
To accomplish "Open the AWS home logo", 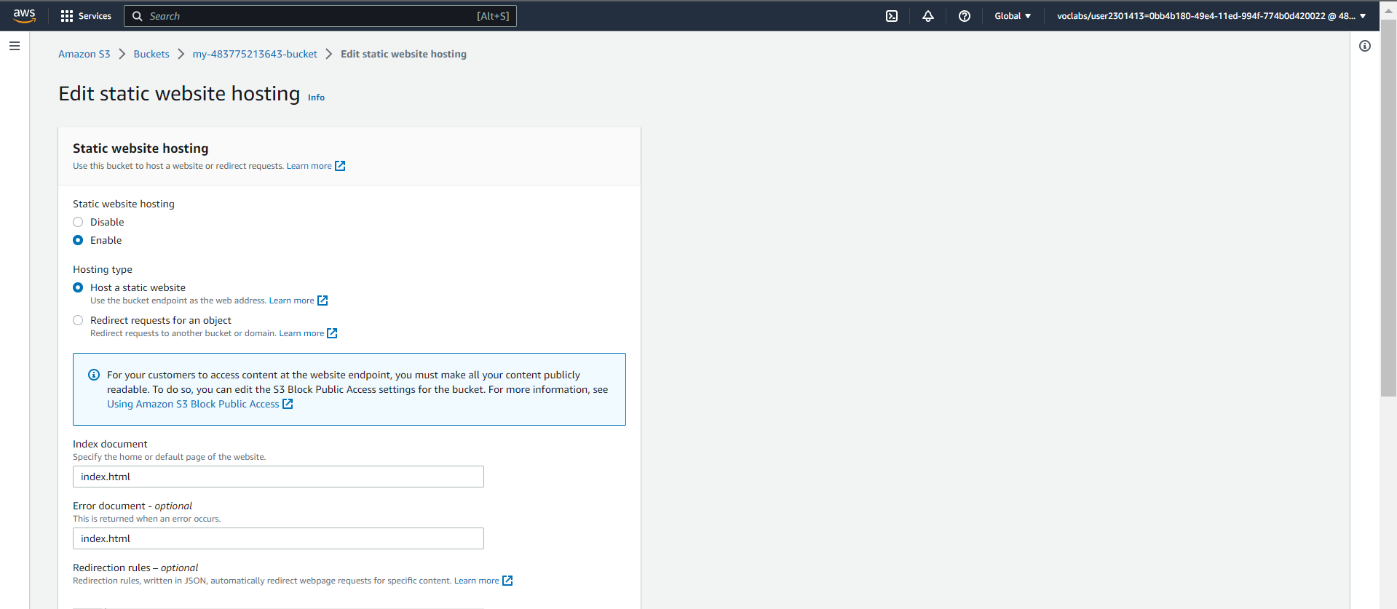I will pyautogui.click(x=24, y=16).
